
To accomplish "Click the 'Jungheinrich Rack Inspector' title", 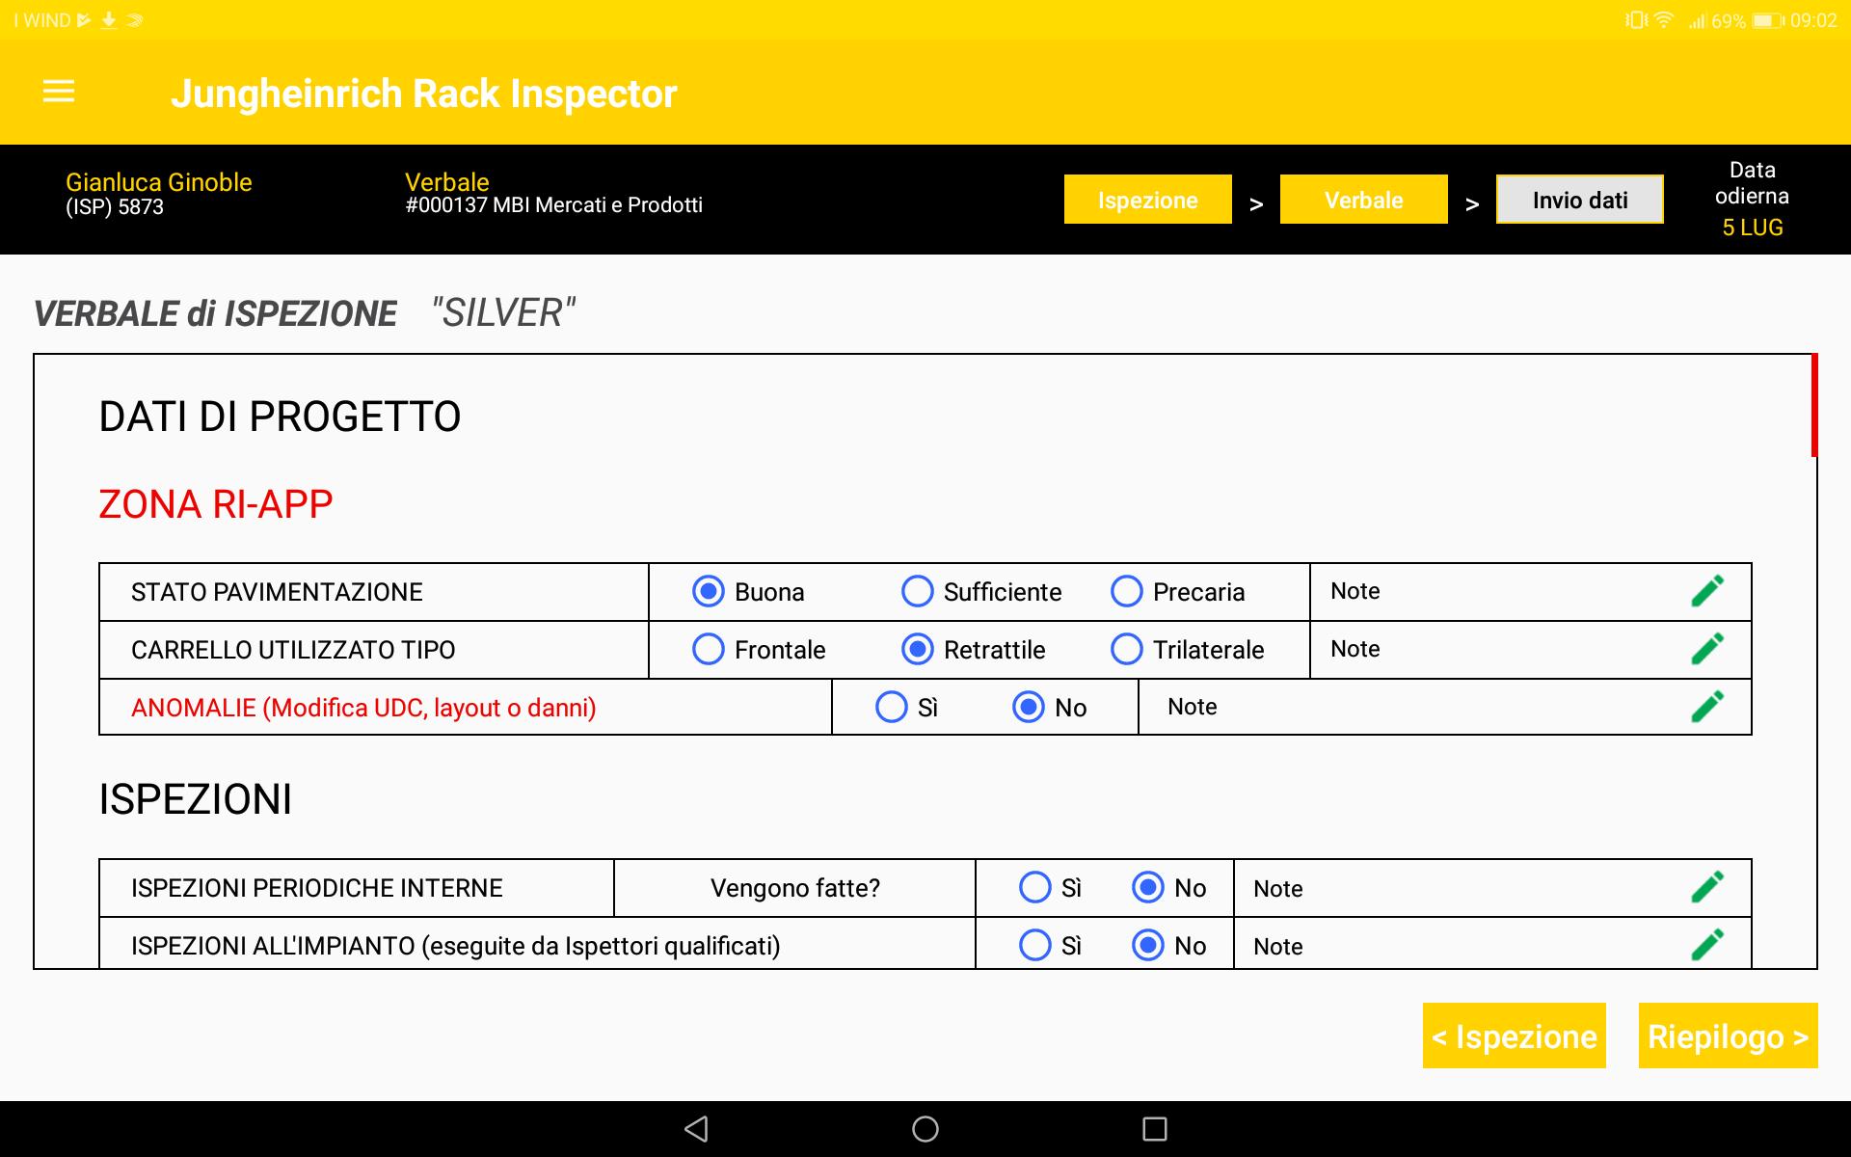I will 424,94.
